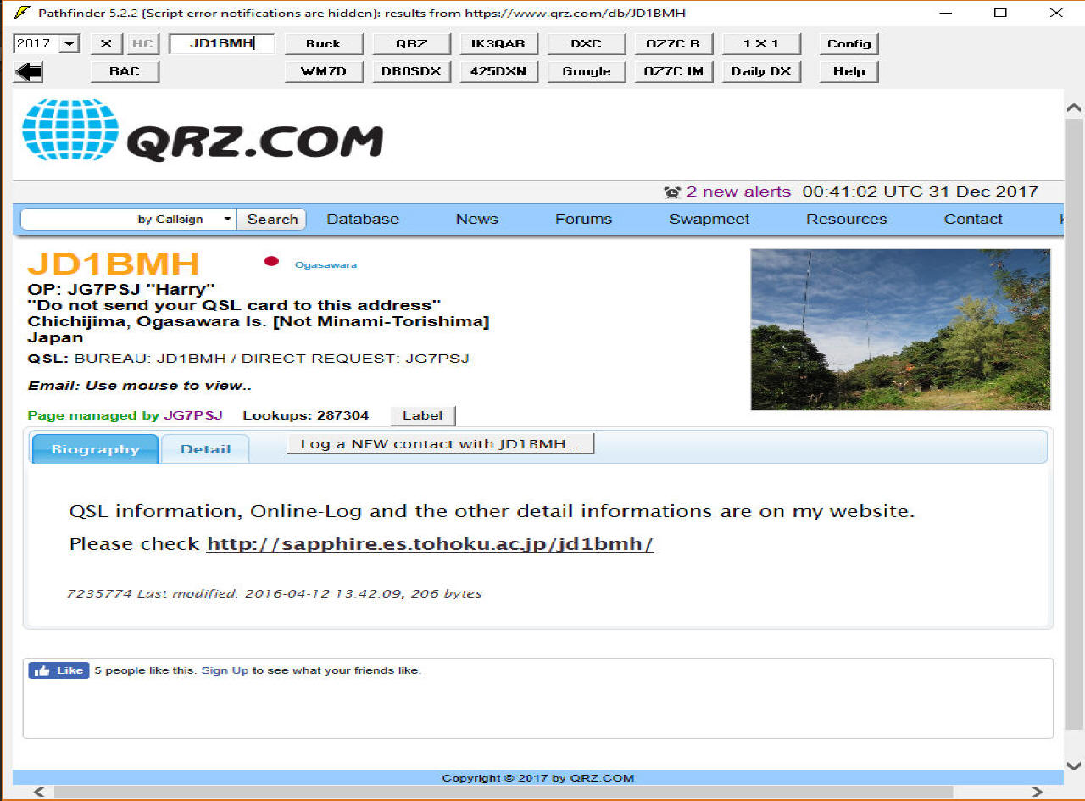Click the OZ7C IM button

673,71
